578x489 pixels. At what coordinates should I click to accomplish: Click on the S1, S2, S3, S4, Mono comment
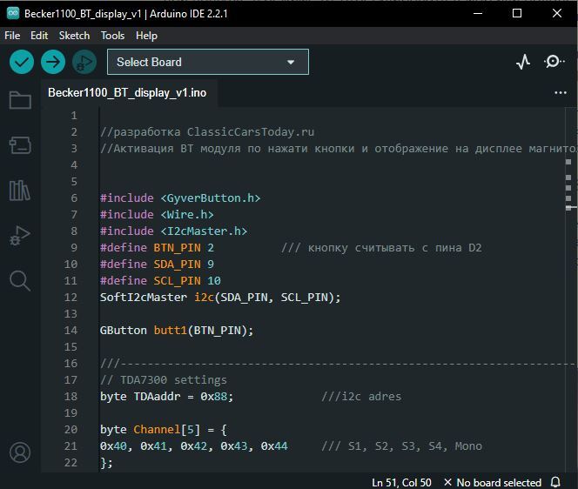(402, 445)
